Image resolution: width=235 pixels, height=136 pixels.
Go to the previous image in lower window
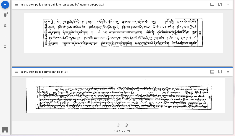click(x=118, y=125)
